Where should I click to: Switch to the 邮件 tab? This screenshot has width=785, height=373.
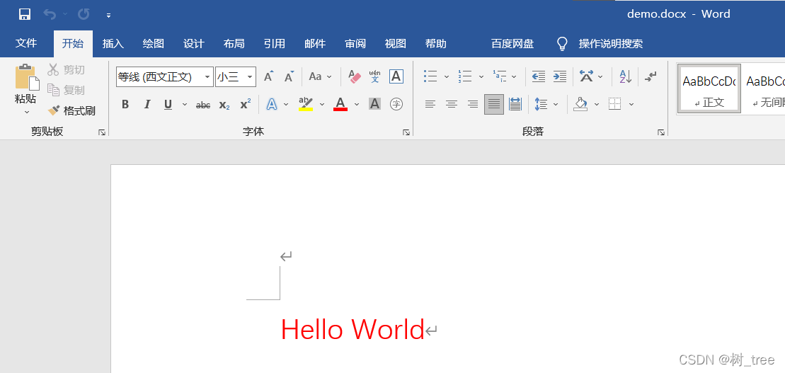(315, 44)
